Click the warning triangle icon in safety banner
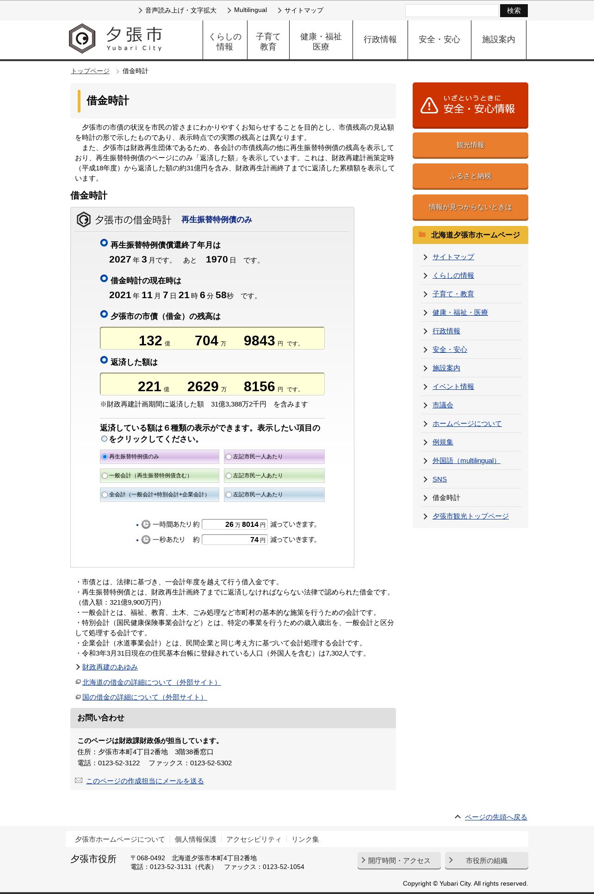The height and width of the screenshot is (894, 594). (429, 106)
